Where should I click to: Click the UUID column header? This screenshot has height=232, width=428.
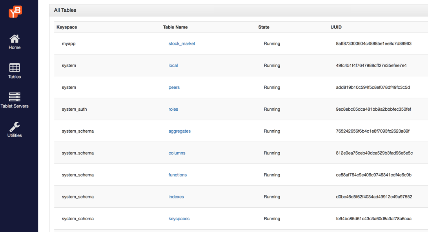coord(336,27)
